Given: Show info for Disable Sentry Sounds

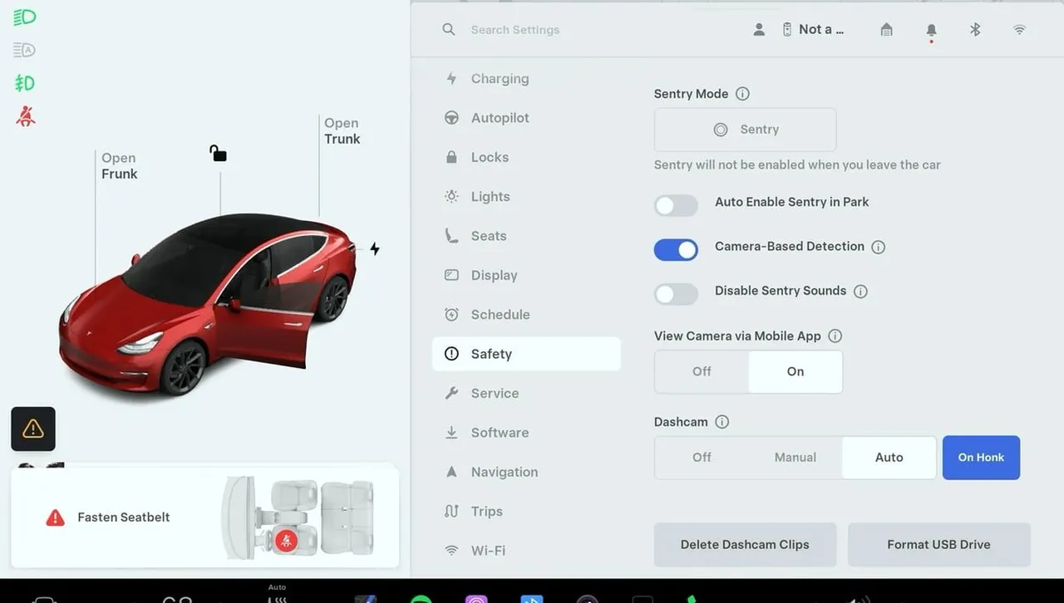Looking at the screenshot, I should coord(860,292).
